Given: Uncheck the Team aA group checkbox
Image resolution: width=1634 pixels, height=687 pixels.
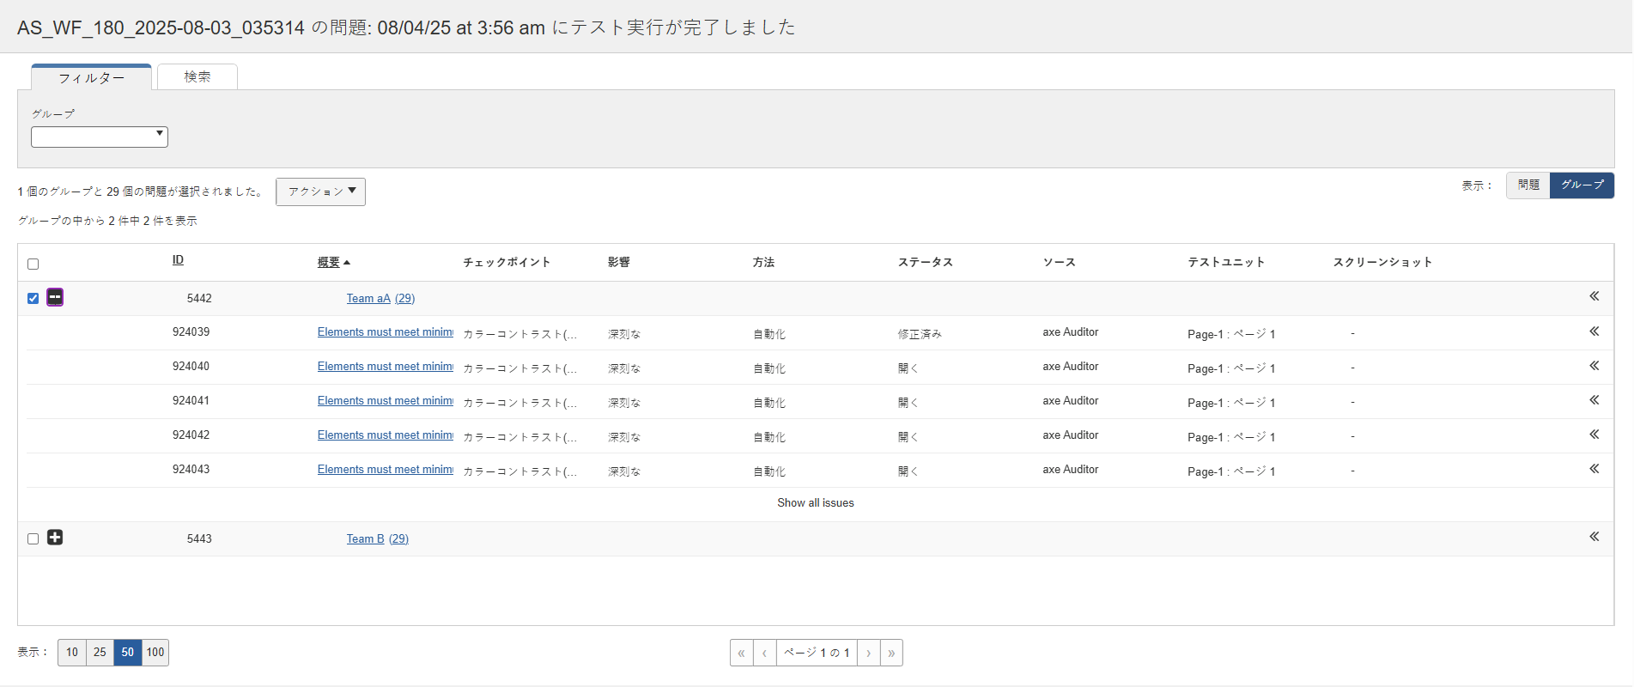Looking at the screenshot, I should tap(33, 298).
